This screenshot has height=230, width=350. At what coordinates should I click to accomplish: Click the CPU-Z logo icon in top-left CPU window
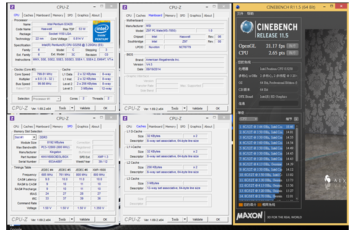pyautogui.click(x=12, y=7)
